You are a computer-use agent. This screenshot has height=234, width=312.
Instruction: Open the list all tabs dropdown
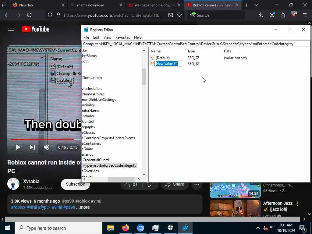click(256, 5)
